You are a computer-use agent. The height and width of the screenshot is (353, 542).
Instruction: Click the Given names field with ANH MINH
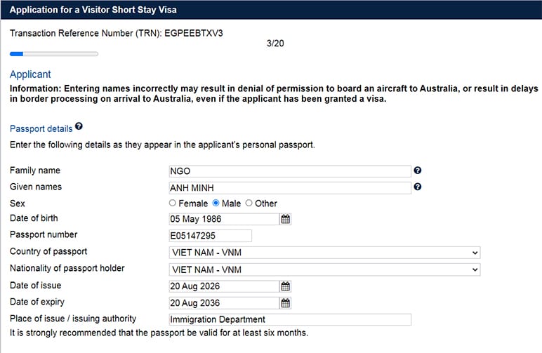click(290, 188)
